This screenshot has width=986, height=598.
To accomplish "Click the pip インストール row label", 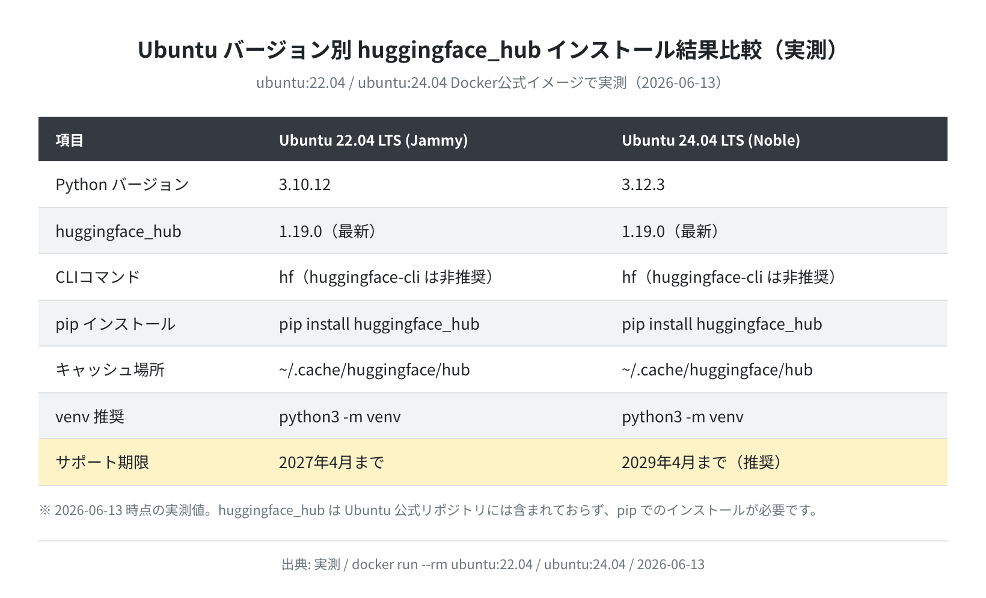I will tap(115, 324).
